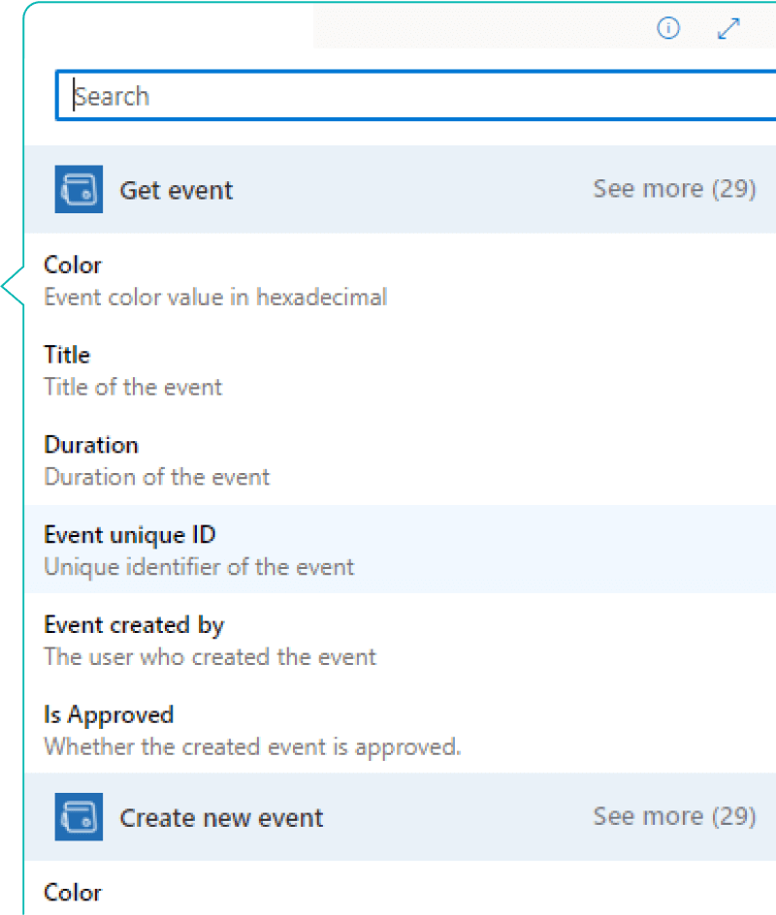The image size is (776, 915).
Task: Pick the Duration dynamic content item
Action: pos(401,460)
